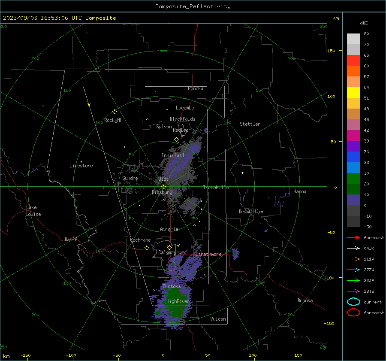Click the Lake Louise label
Image resolution: width=386 pixels, height=361 pixels.
click(33, 211)
